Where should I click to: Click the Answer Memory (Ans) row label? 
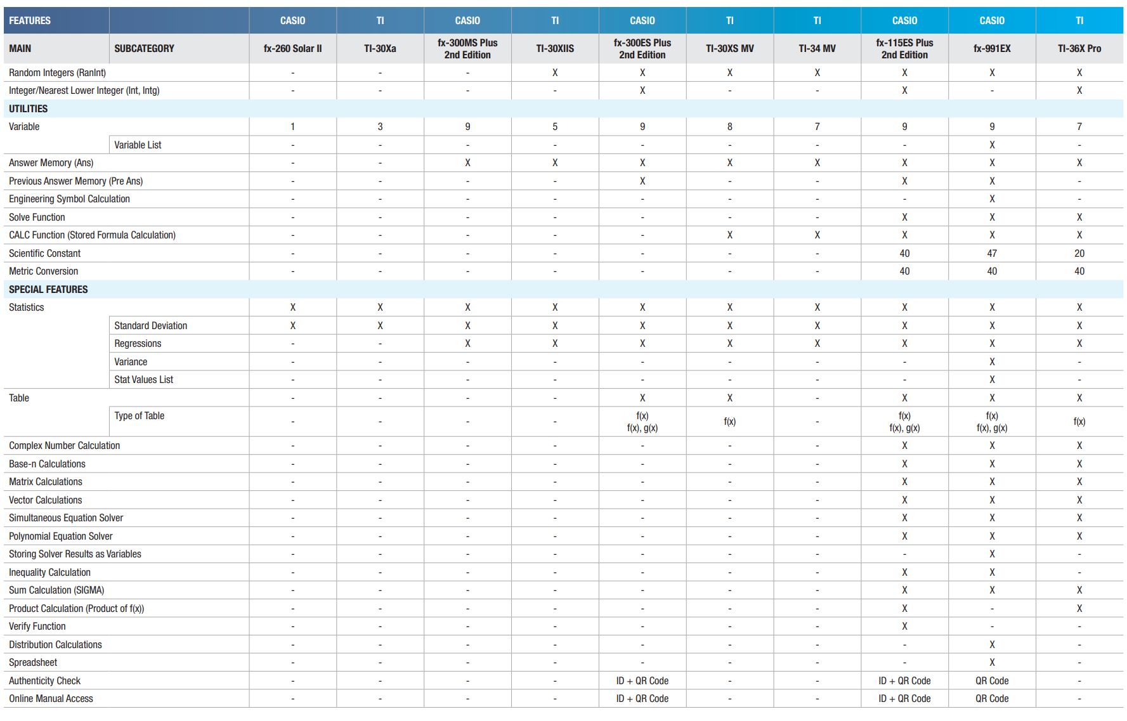[51, 163]
